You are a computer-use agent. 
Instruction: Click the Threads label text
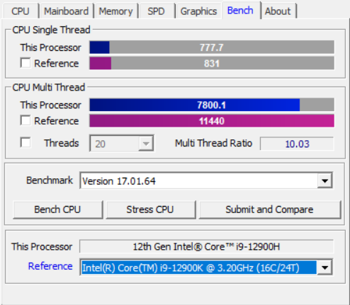coord(62,143)
